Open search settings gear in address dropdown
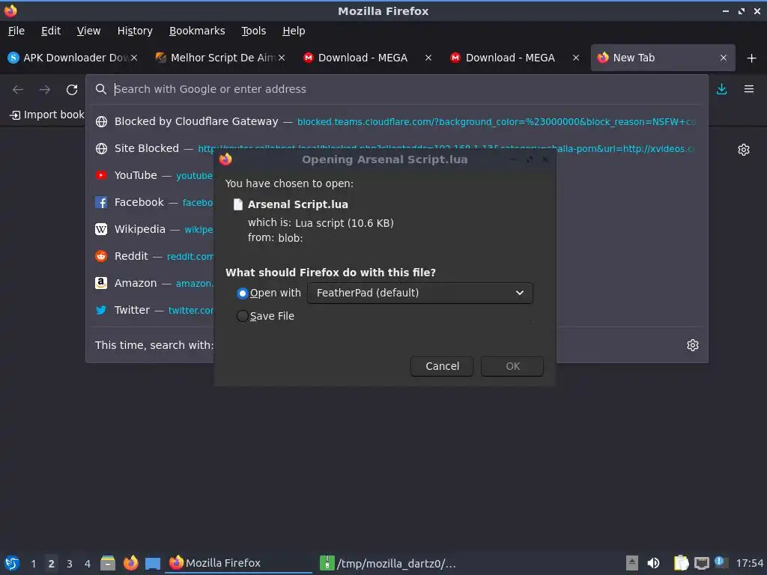This screenshot has width=767, height=575. tap(693, 345)
